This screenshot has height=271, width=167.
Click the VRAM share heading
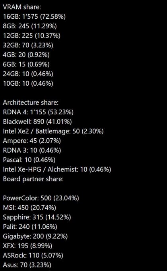(22, 7)
